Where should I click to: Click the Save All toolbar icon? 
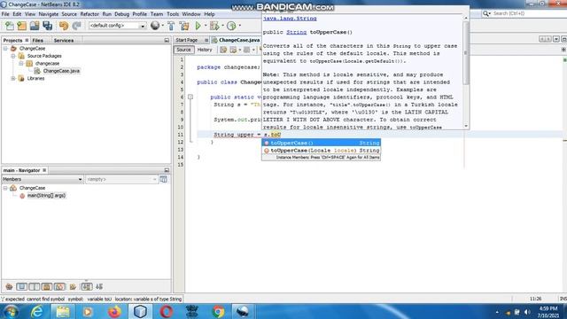pyautogui.click(x=47, y=26)
